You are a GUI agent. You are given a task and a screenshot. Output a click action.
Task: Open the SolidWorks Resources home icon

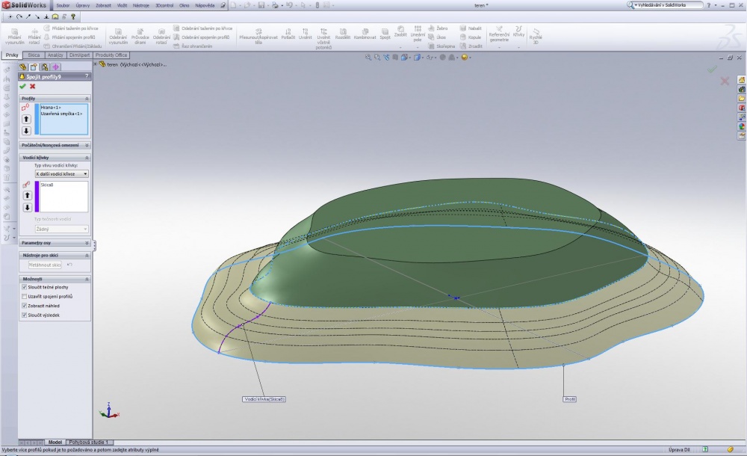(741, 80)
